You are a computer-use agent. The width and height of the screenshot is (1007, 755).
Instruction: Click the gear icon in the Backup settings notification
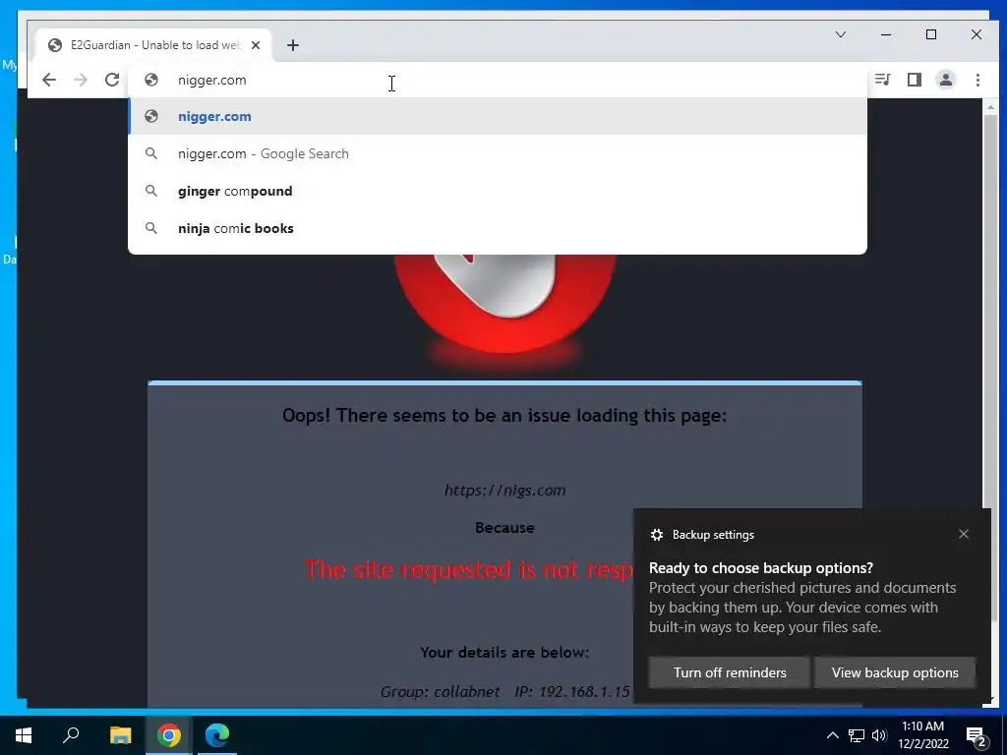coord(656,535)
